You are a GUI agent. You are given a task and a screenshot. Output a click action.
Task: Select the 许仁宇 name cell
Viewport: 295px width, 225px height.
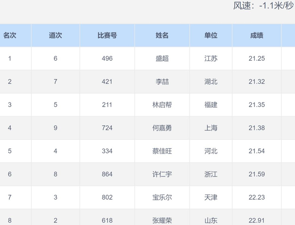pyautogui.click(x=162, y=174)
